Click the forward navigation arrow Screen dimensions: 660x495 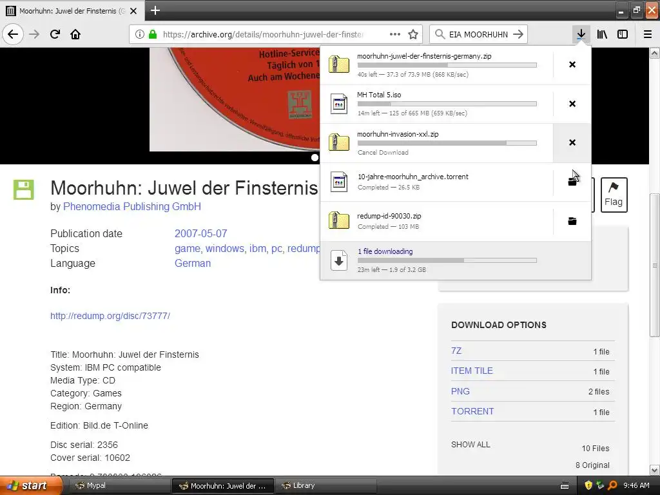tap(34, 34)
